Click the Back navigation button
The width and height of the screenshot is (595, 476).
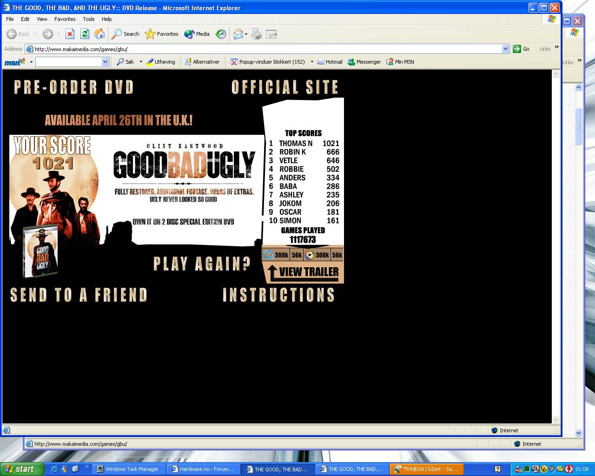tap(18, 34)
